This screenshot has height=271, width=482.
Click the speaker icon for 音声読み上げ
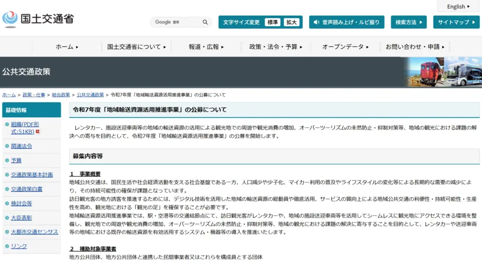coord(316,22)
